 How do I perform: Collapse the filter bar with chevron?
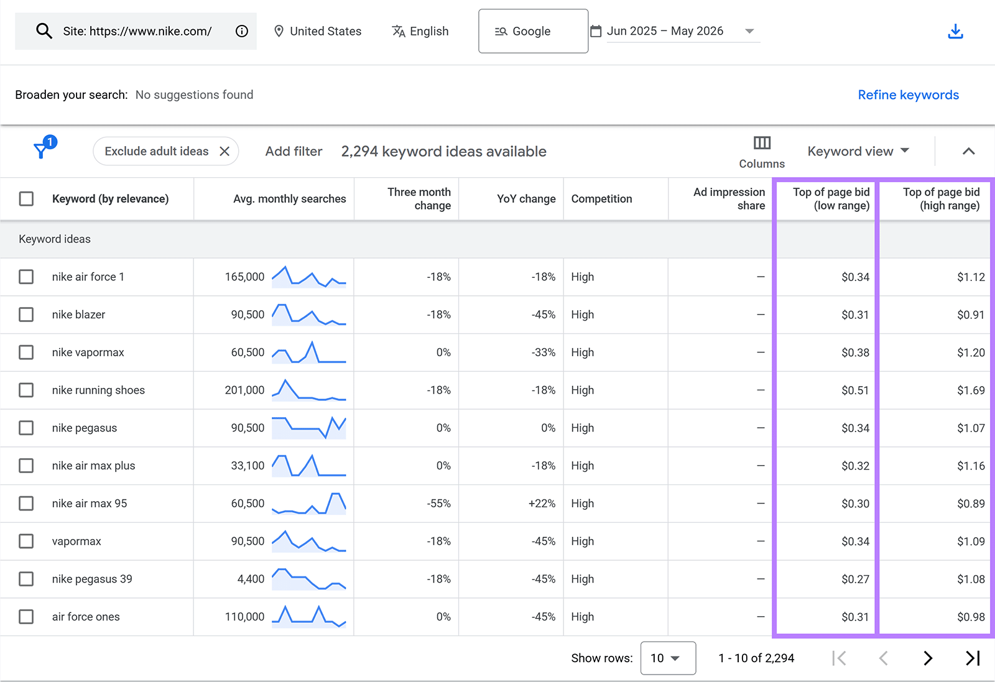968,151
